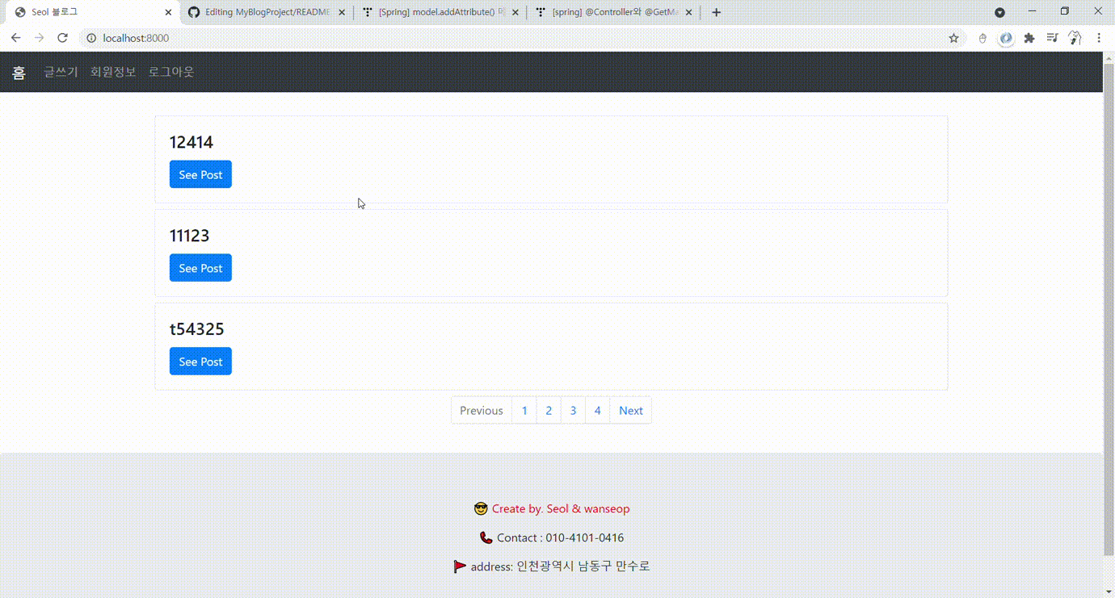Click See Post under 12414

click(x=200, y=174)
